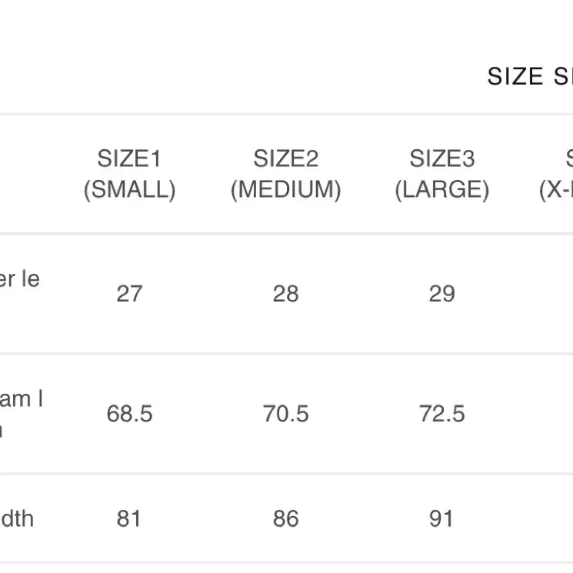The width and height of the screenshot is (573, 573).
Task: Click the word MEDIUM in second header
Action: tap(286, 189)
